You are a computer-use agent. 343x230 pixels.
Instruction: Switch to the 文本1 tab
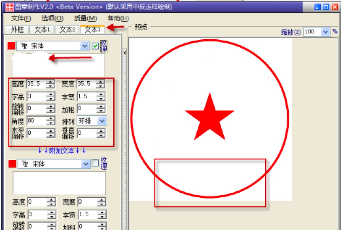pyautogui.click(x=42, y=29)
